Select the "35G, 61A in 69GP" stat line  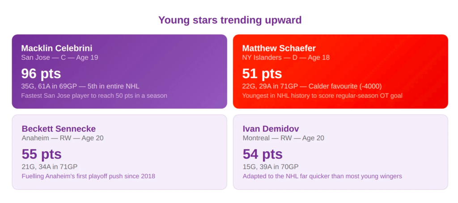(81, 86)
